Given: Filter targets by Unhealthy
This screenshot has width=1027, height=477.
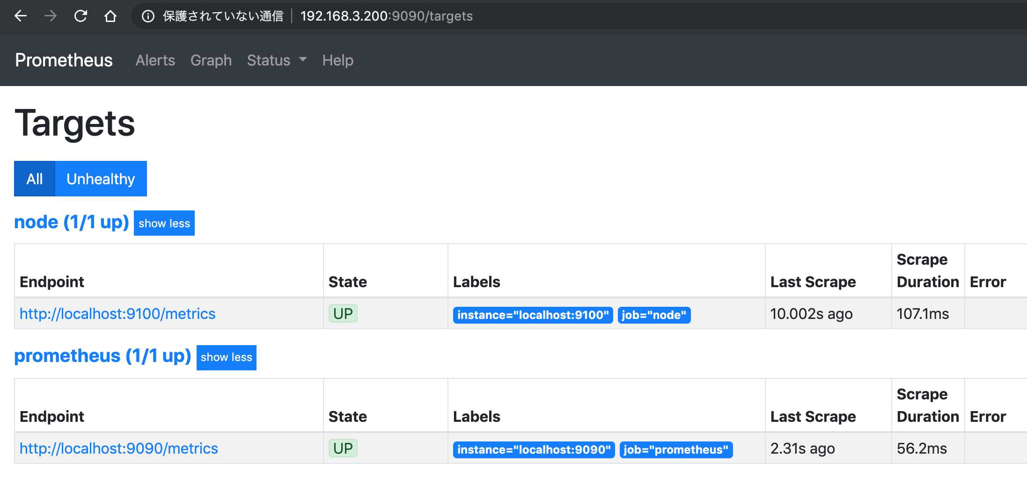Looking at the screenshot, I should click(101, 179).
